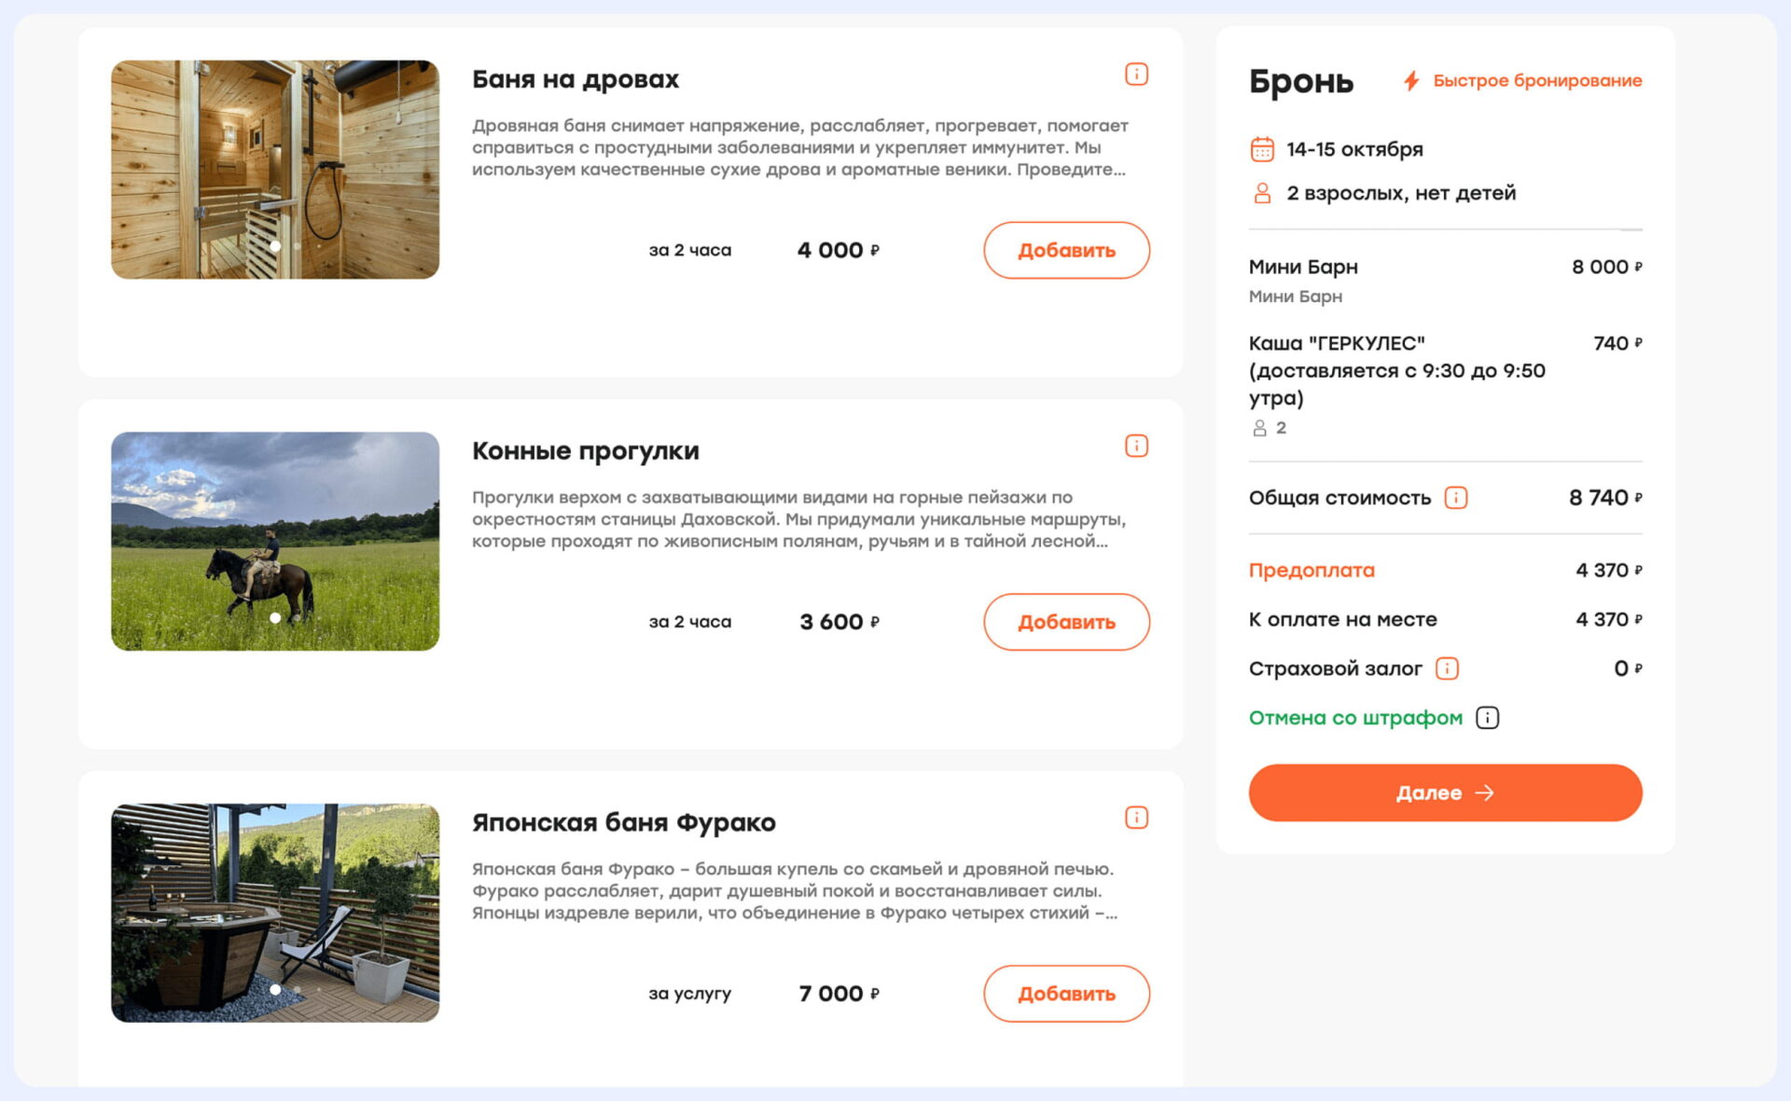The image size is (1791, 1101).
Task: Open info icon for Конные прогулки
Action: click(x=1136, y=447)
